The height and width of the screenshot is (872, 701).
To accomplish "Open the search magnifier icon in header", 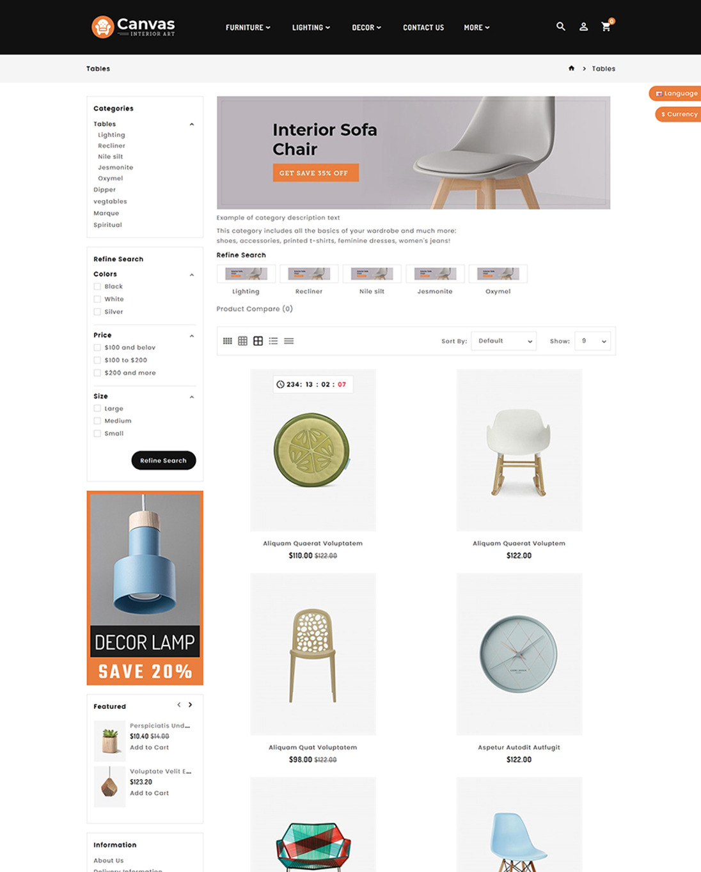I will pos(561,27).
